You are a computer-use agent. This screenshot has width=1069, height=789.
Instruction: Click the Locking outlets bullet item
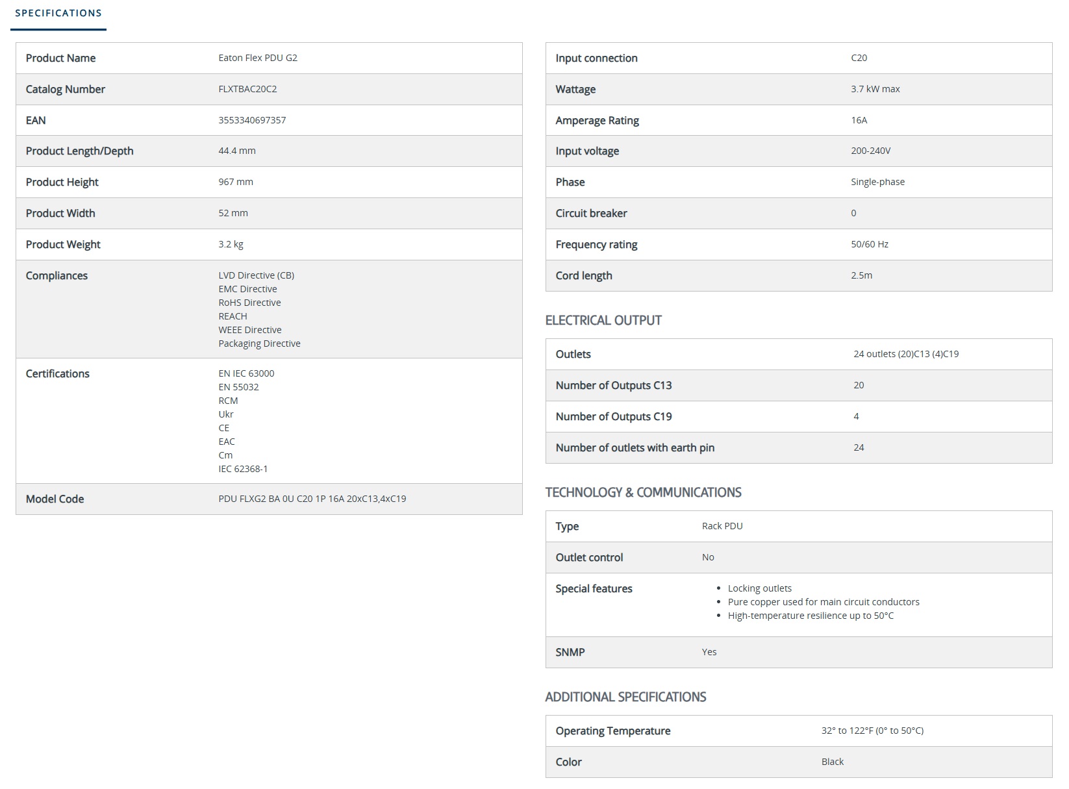click(x=760, y=588)
